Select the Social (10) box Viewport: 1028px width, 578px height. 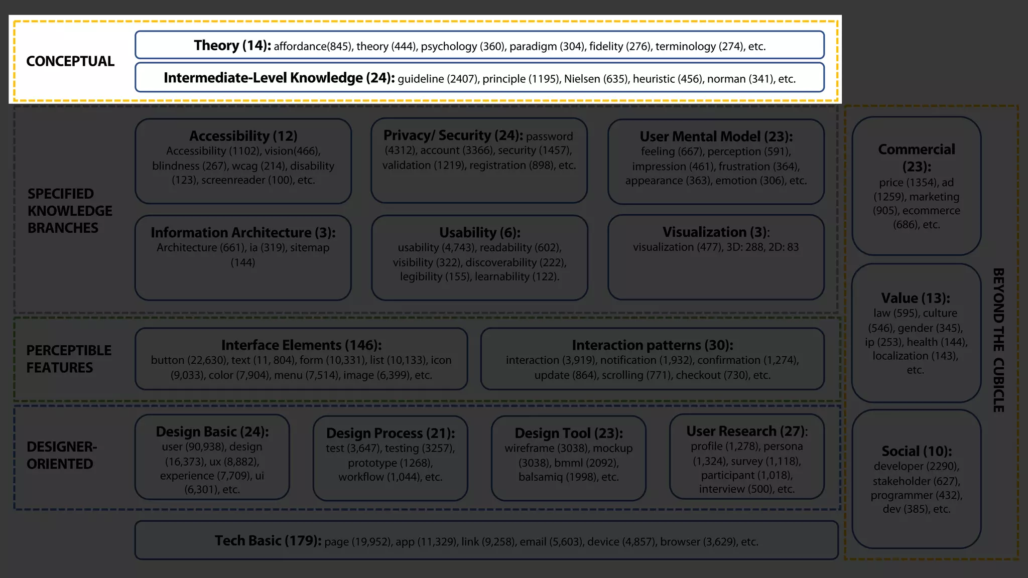click(x=916, y=479)
